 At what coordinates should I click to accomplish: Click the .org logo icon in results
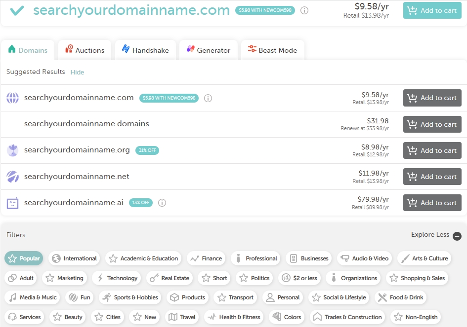click(12, 150)
